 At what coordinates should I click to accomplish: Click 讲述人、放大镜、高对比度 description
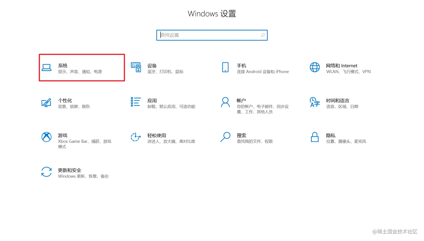point(171,142)
